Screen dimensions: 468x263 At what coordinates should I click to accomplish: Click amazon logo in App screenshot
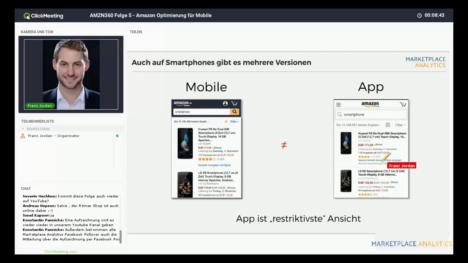point(370,105)
